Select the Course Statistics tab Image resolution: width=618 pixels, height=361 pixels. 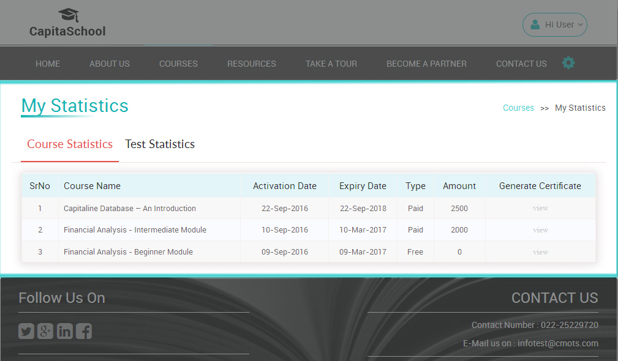click(x=69, y=144)
